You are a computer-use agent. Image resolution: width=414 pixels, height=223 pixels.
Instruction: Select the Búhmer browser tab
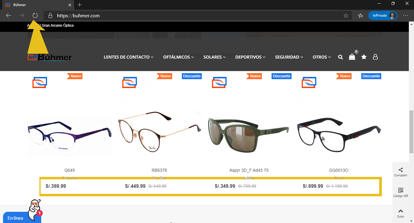coord(38,5)
